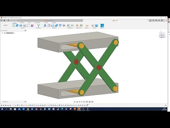Step timeline back one feature

tap(4, 105)
